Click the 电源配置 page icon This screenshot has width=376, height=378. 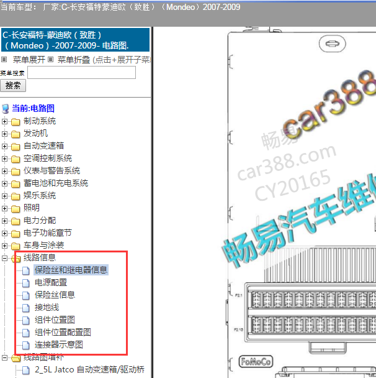(26, 283)
